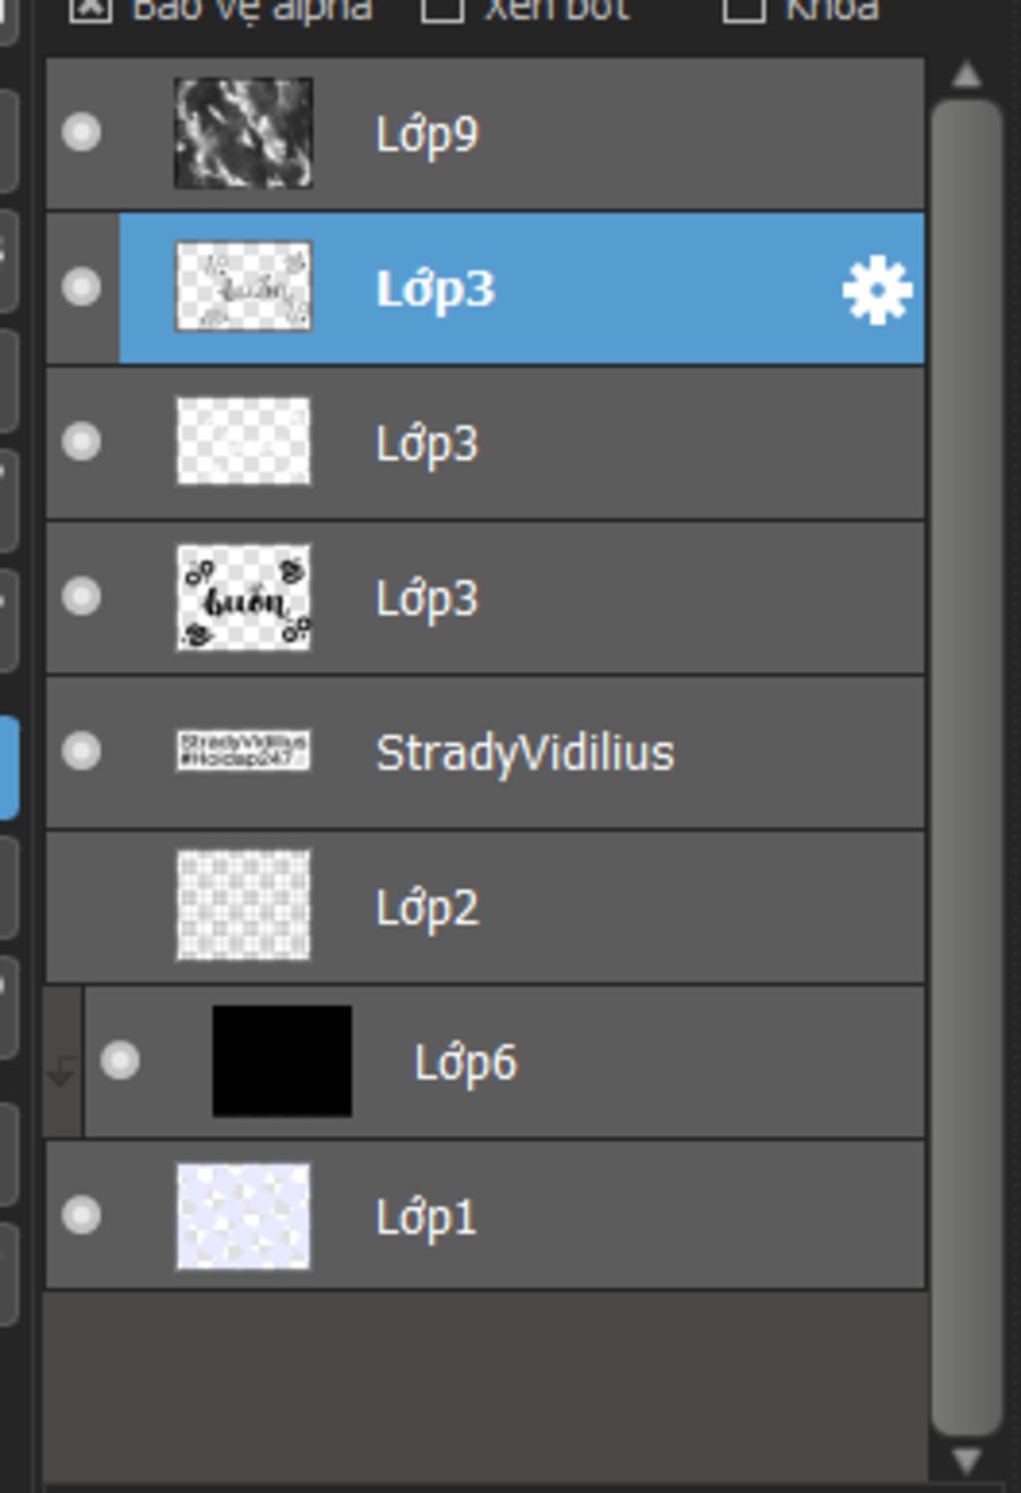Image resolution: width=1021 pixels, height=1493 pixels.
Task: Hide the Lớp1 layer
Action: pos(81,1215)
